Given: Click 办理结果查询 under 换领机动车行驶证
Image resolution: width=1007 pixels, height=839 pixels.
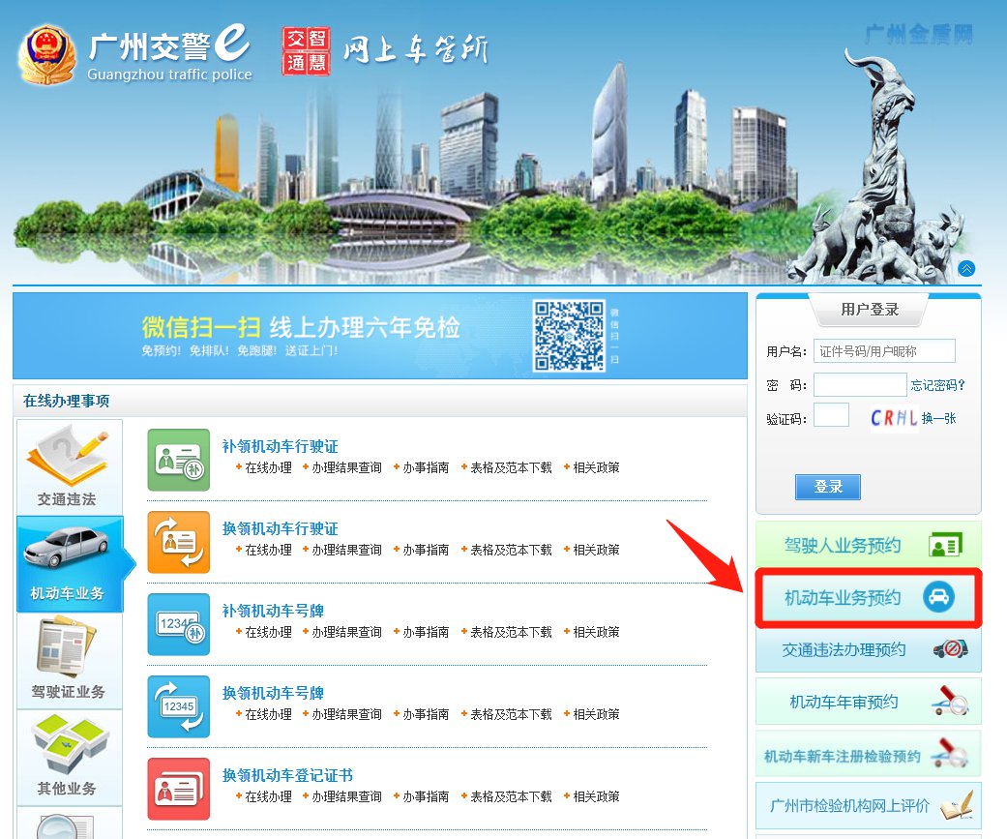Looking at the screenshot, I should click(x=347, y=550).
